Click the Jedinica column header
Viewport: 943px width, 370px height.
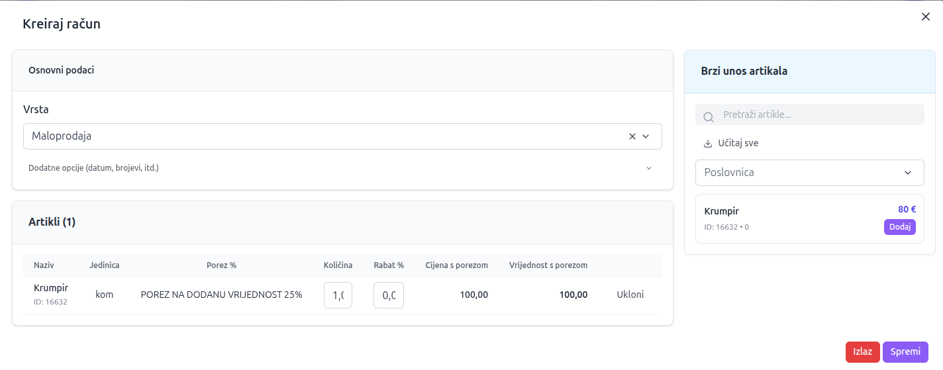[x=104, y=265]
